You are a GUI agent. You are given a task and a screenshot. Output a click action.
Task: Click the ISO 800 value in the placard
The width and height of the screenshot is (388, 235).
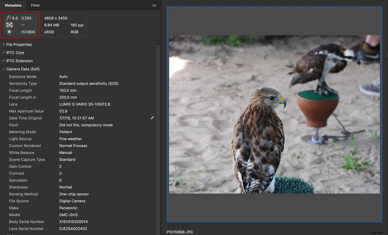click(x=28, y=32)
